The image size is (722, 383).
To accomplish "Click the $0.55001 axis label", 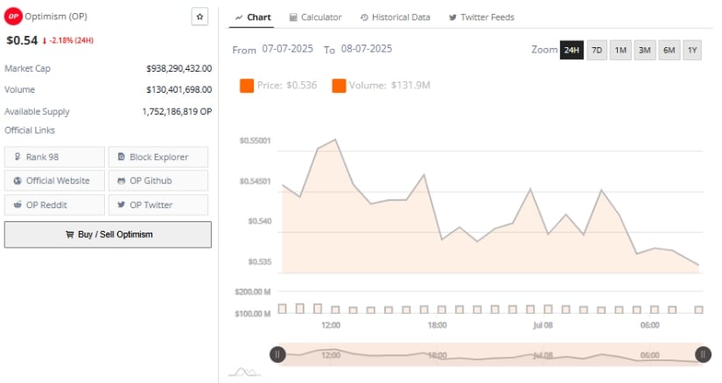I will coord(255,141).
